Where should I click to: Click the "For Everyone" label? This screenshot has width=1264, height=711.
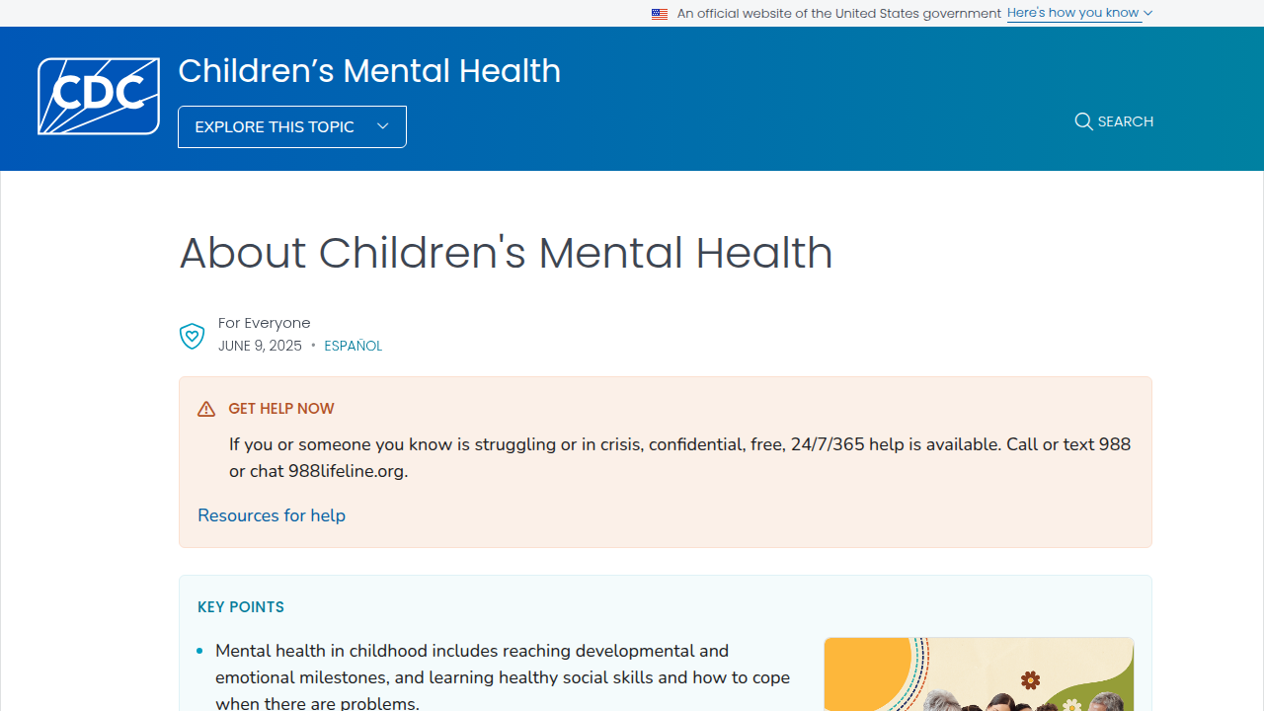pos(265,323)
